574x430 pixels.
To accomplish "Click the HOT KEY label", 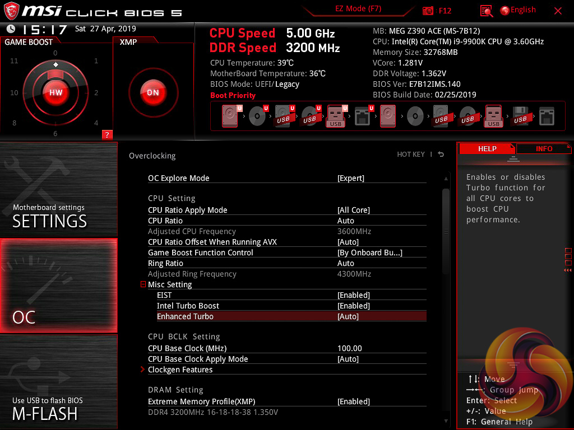I will [x=411, y=155].
